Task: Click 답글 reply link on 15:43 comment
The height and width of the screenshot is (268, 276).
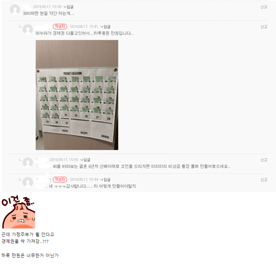Action: pyautogui.click(x=87, y=160)
